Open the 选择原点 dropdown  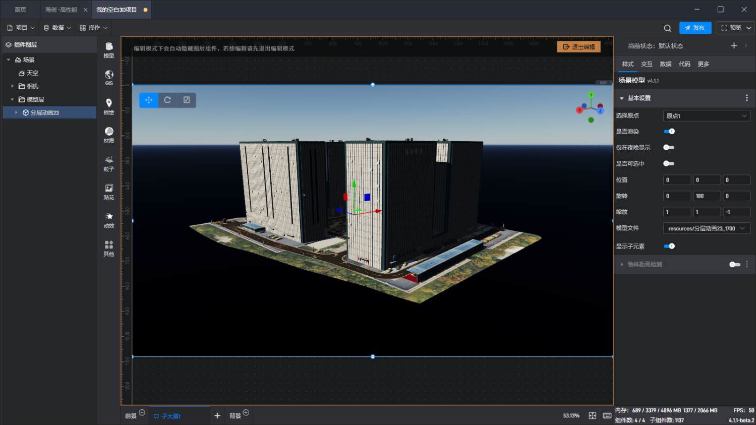click(706, 116)
